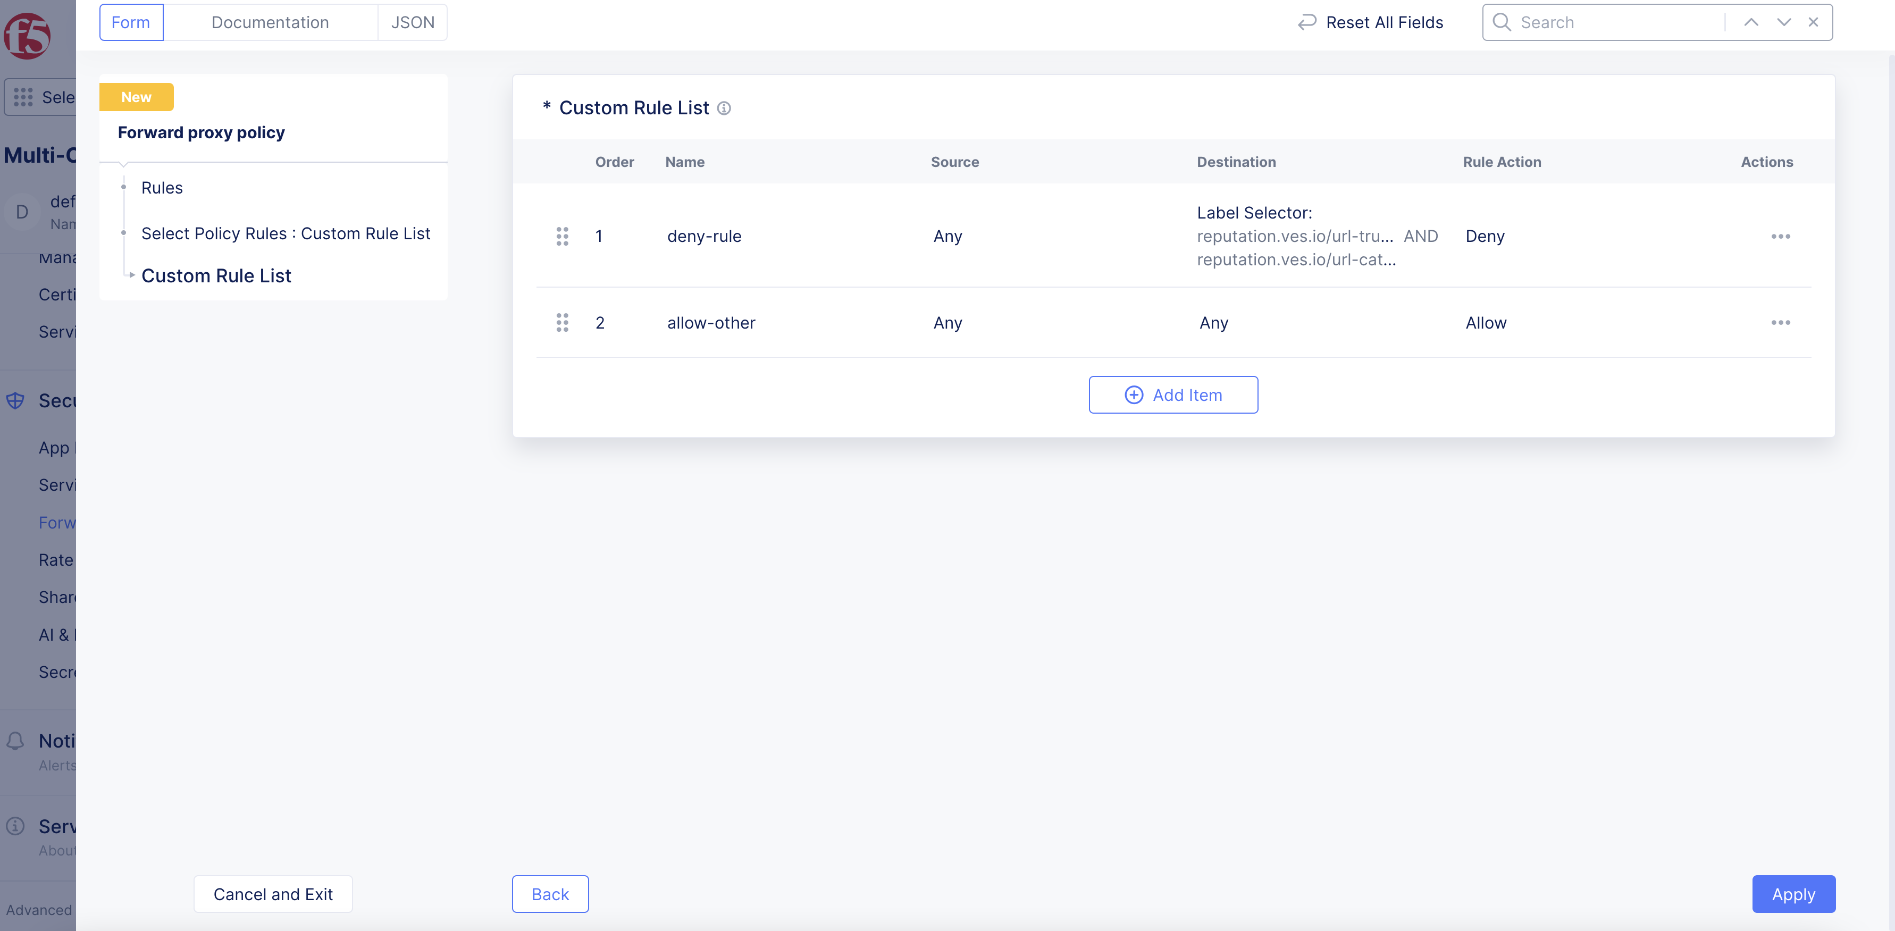Select the Form tab
This screenshot has height=931, width=1895.
coord(130,22)
